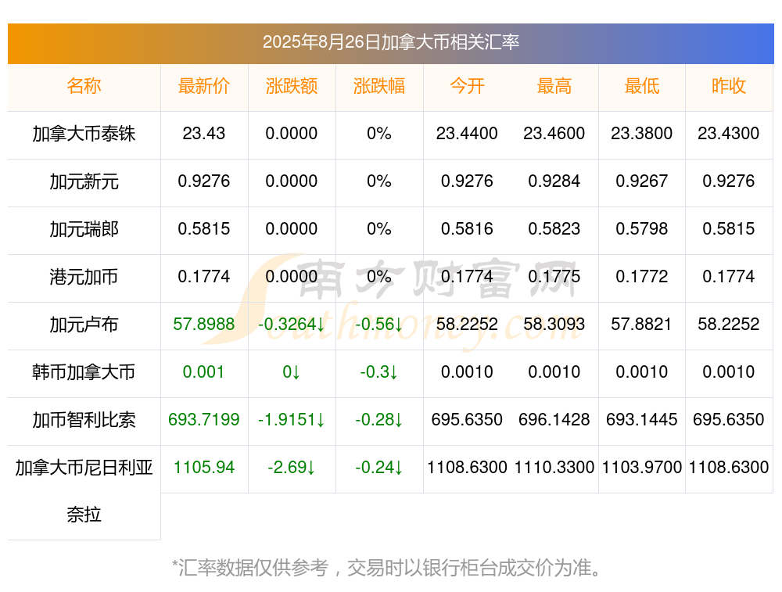Click the 奈拉 wrapped row label

[x=84, y=515]
